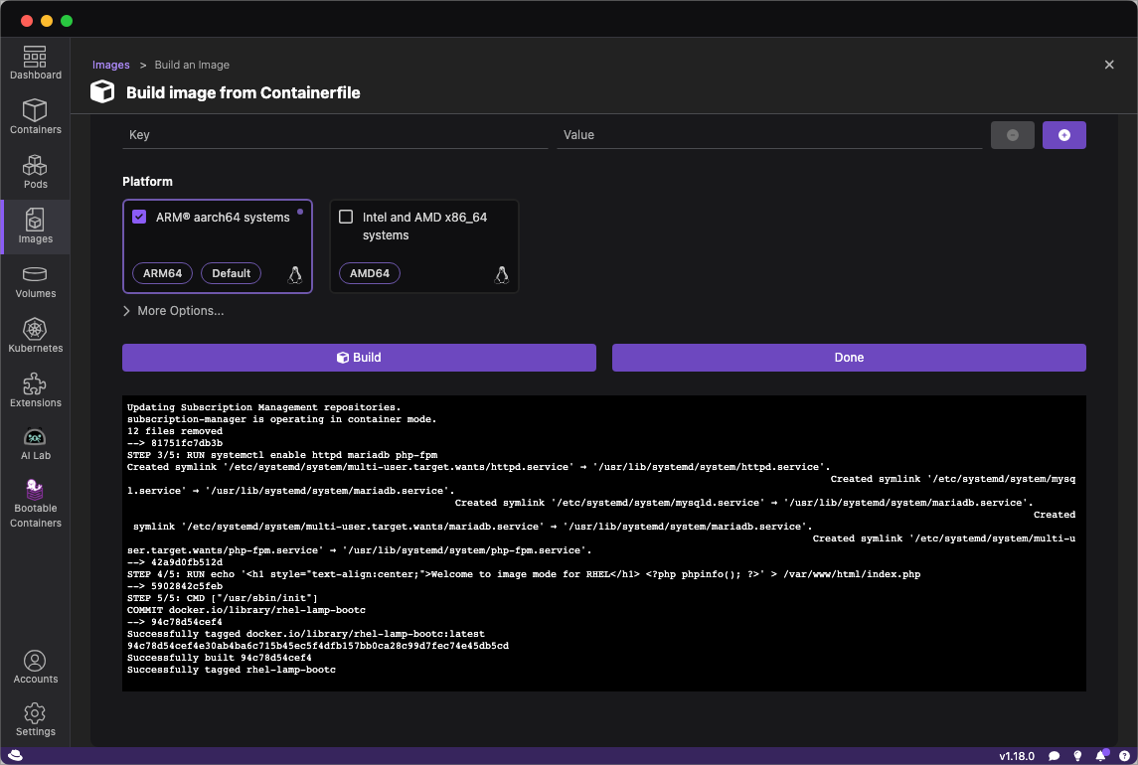Viewport: 1138px width, 765px height.
Task: Open Bootable Containers extension
Action: [35, 504]
